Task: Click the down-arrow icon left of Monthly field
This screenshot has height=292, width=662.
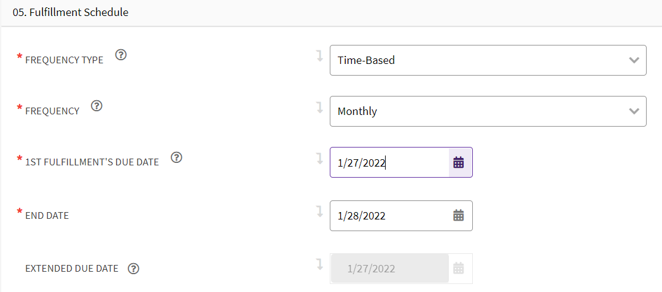Action: point(319,107)
